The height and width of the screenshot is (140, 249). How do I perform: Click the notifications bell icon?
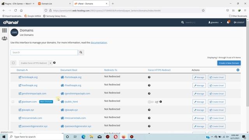click(228, 22)
